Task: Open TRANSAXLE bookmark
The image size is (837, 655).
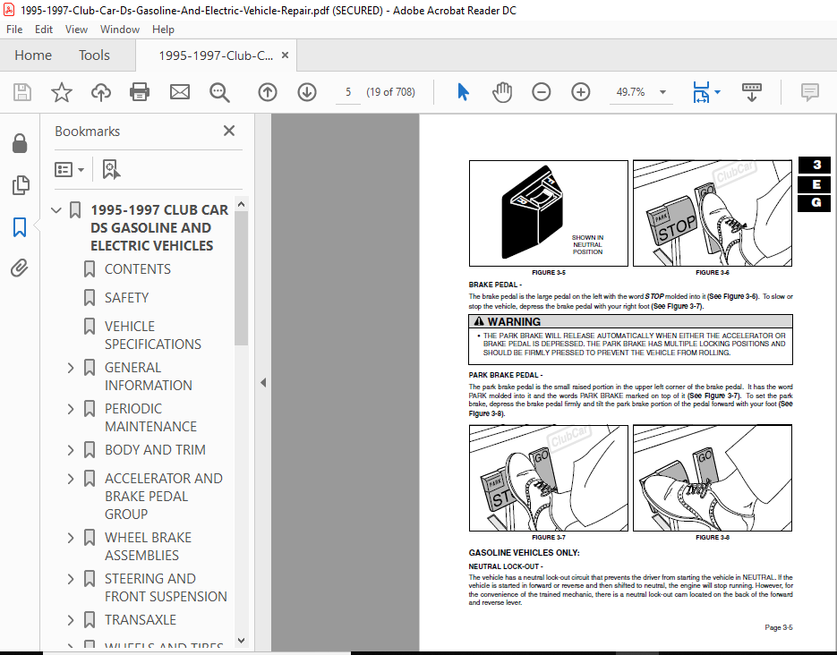Action: (x=141, y=620)
